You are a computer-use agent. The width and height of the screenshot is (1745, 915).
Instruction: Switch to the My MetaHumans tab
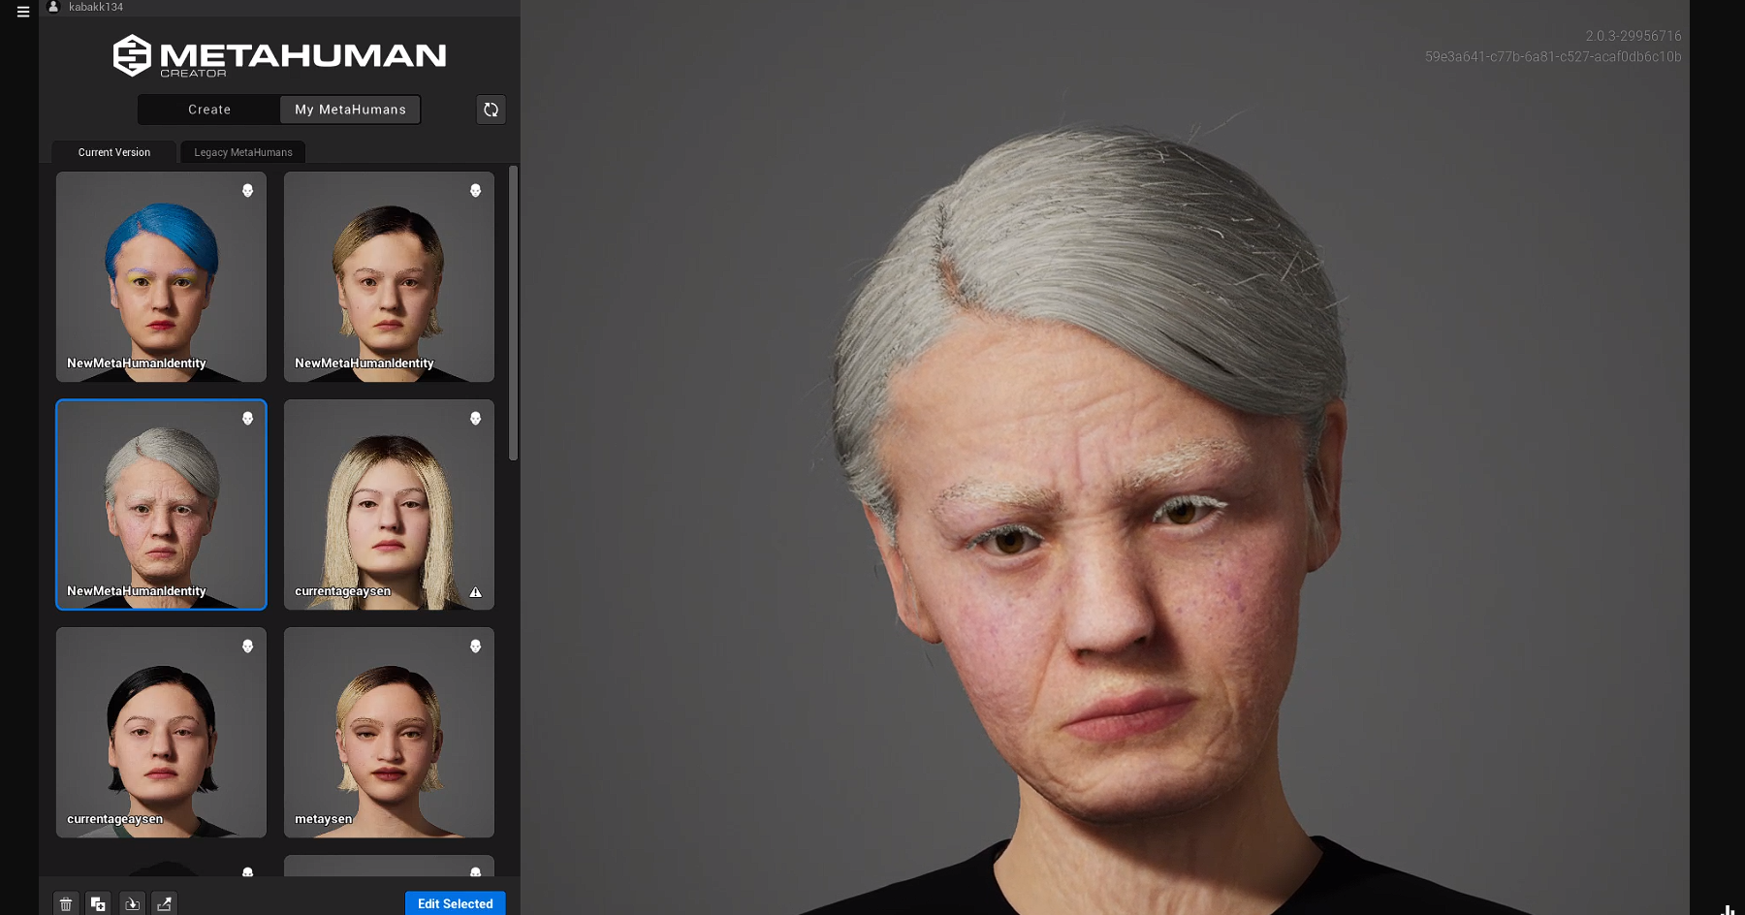[351, 110]
